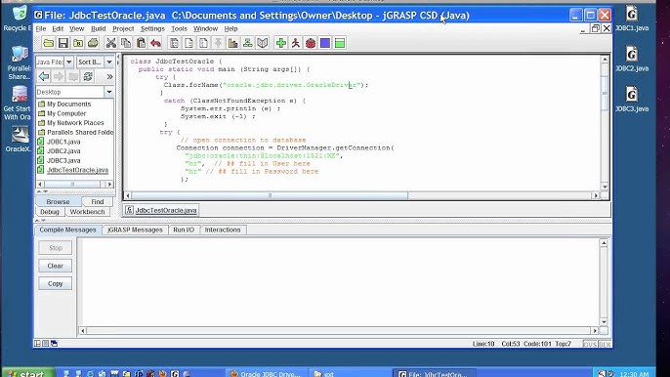Start debugging with the red ladybug icon
This screenshot has height=377, width=670.
click(x=311, y=43)
